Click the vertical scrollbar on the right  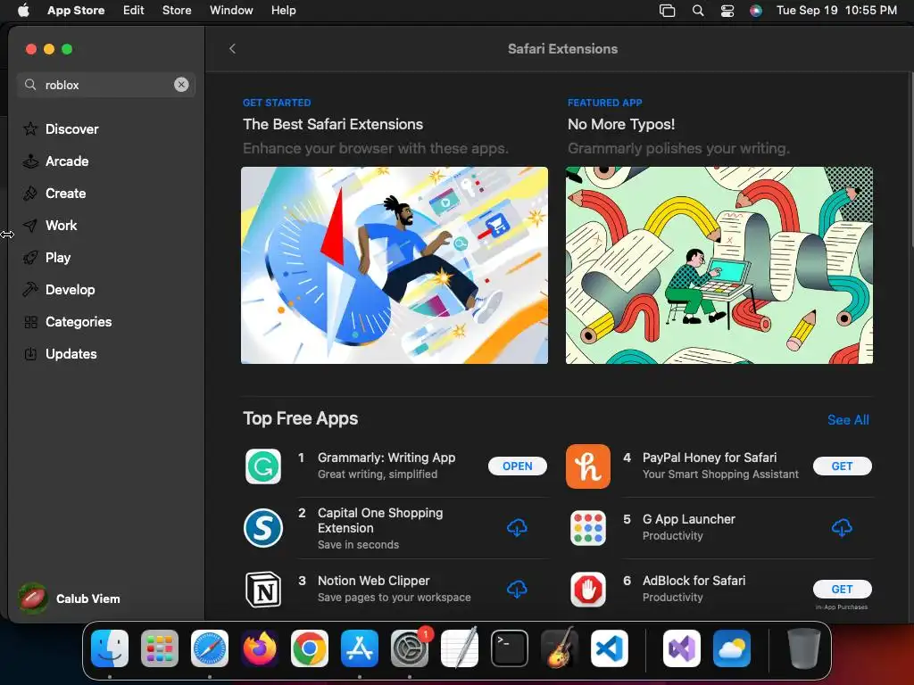pos(911,161)
